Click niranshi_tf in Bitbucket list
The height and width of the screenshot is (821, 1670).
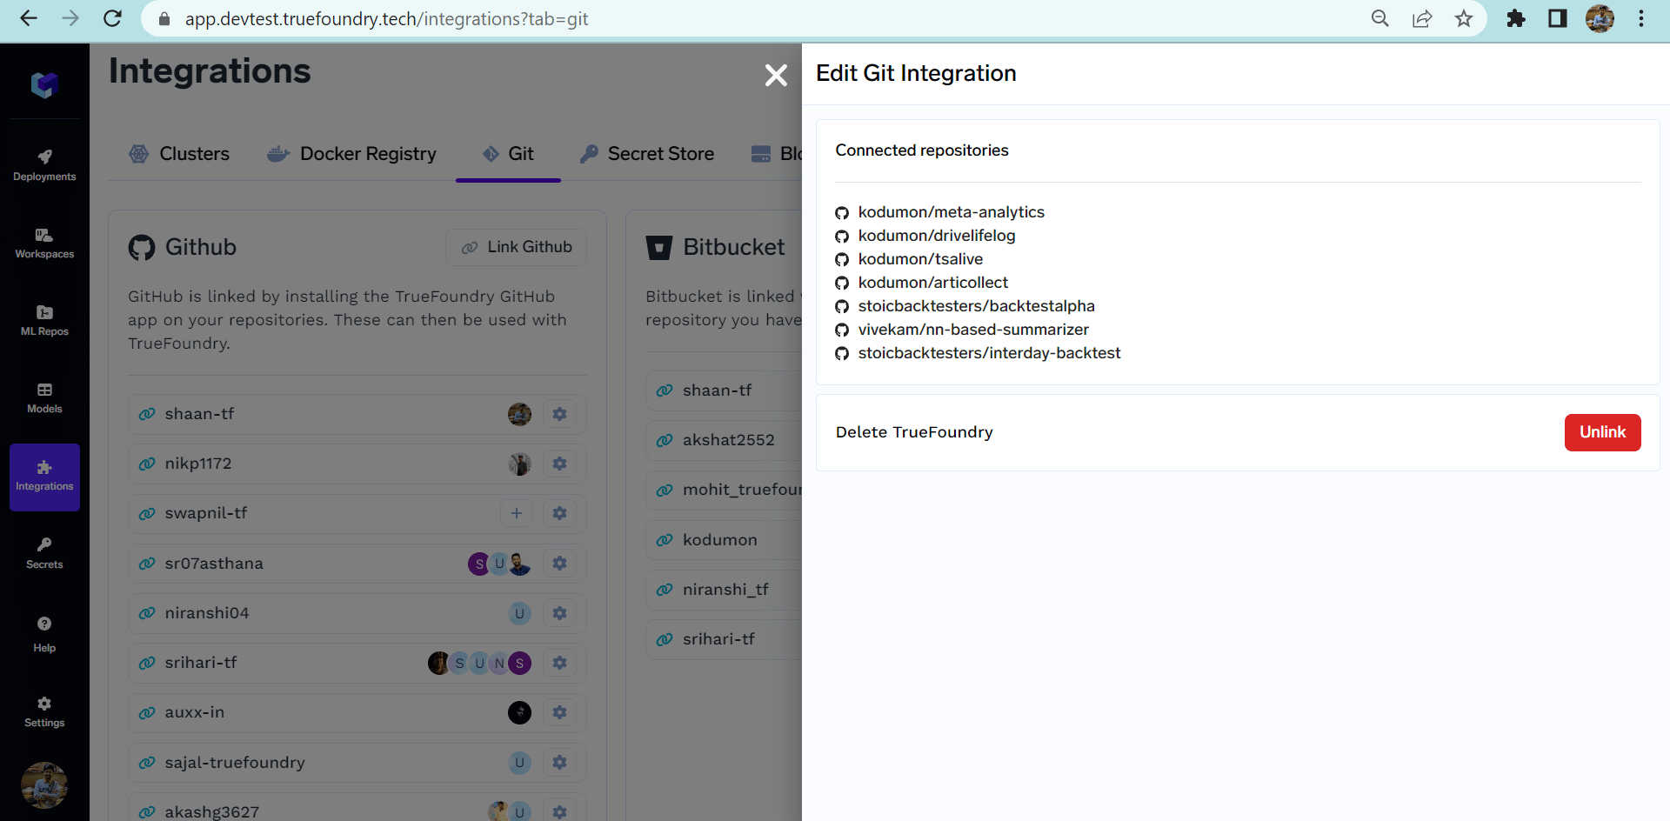(725, 590)
